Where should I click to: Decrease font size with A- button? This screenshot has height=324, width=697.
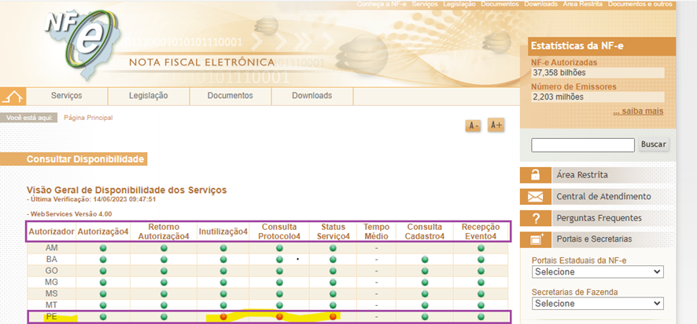coord(473,126)
